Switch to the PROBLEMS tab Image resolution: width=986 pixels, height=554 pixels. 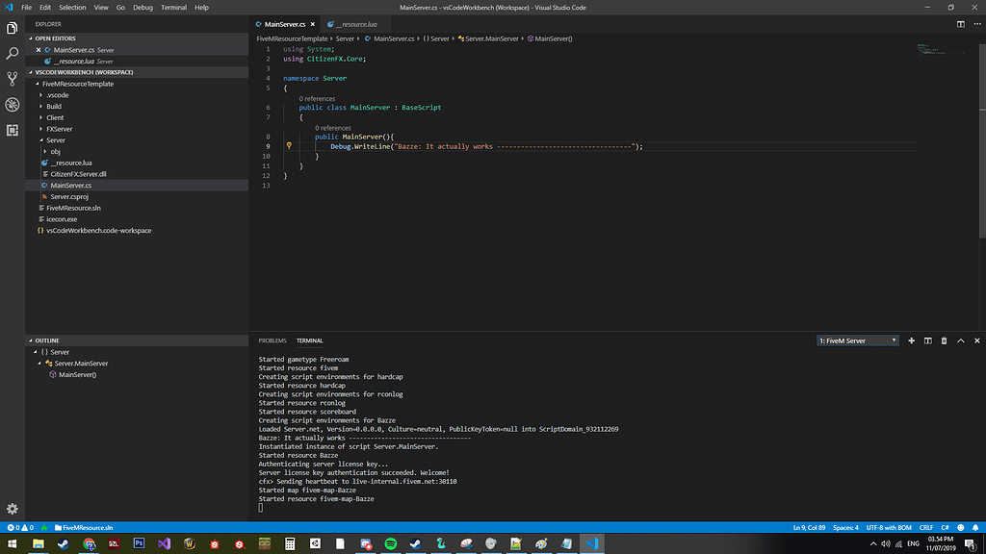point(272,340)
